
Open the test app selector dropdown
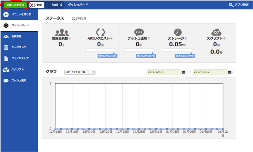coord(57,5)
